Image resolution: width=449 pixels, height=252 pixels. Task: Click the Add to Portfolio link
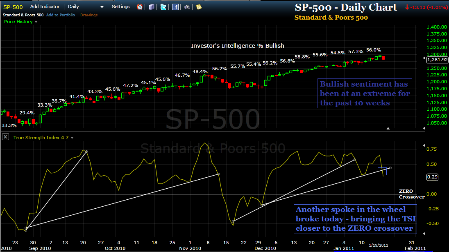(60, 15)
